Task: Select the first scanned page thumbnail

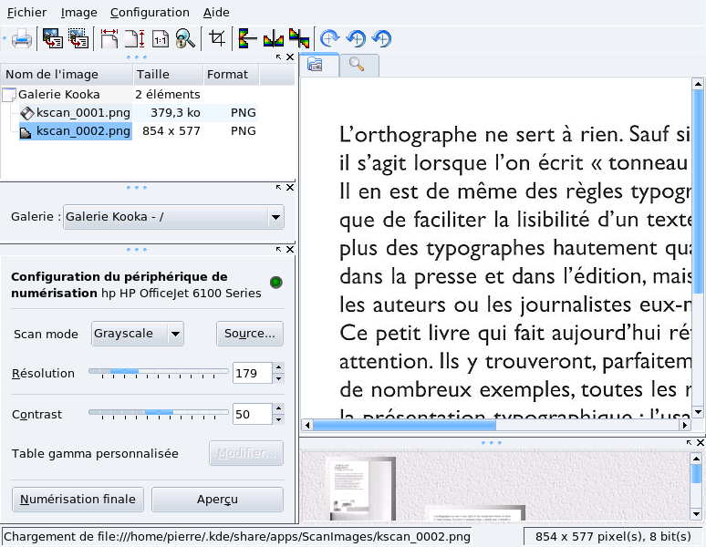Action: 362,489
